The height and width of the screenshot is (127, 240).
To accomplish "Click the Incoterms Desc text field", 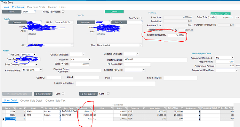I will (x=156, y=60).
